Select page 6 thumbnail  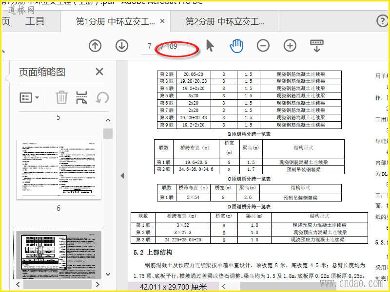point(58,170)
